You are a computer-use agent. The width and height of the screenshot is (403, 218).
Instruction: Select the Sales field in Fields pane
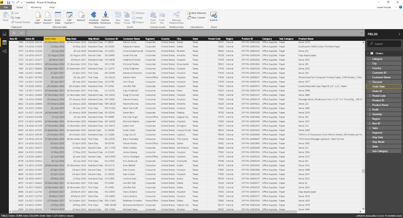[x=384, y=128]
